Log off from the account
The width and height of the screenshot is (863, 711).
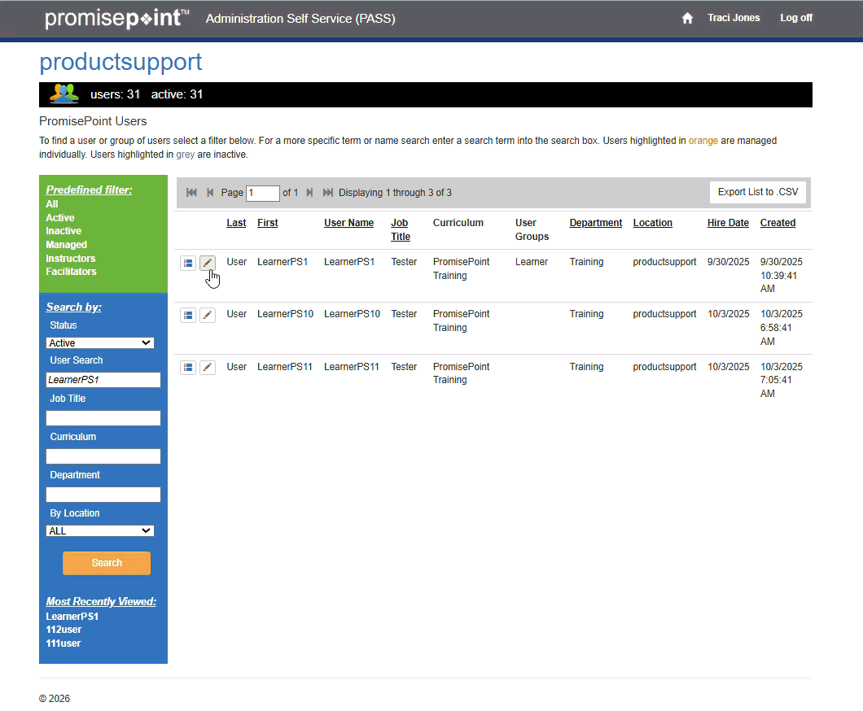pos(795,18)
